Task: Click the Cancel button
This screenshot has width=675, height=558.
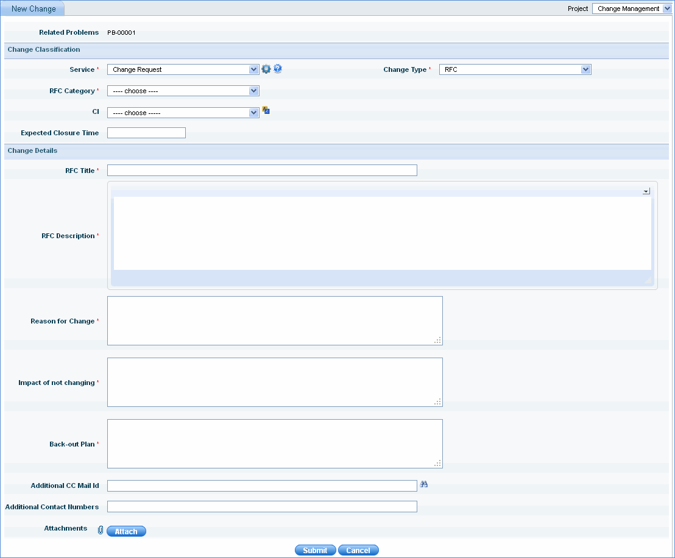Action: pos(358,550)
